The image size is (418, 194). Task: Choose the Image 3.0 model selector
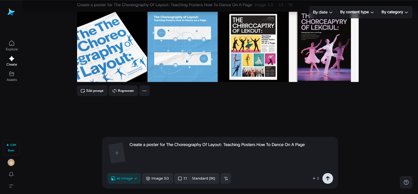click(x=158, y=178)
